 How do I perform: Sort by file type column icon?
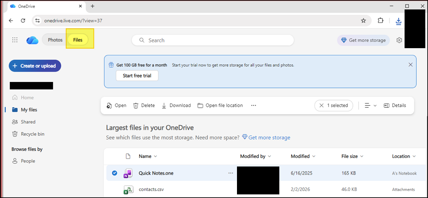pos(128,156)
